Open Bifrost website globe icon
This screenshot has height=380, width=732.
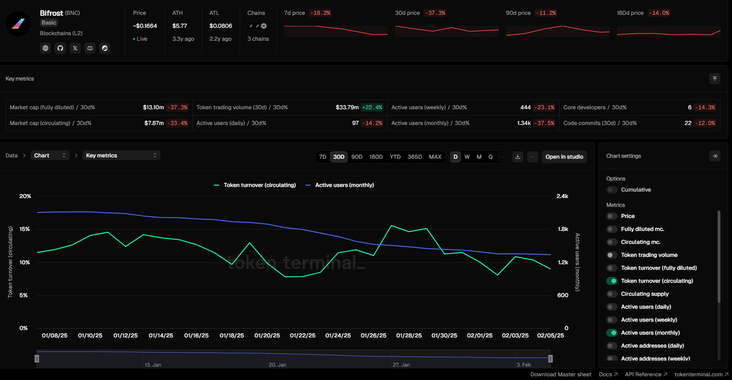click(x=45, y=48)
